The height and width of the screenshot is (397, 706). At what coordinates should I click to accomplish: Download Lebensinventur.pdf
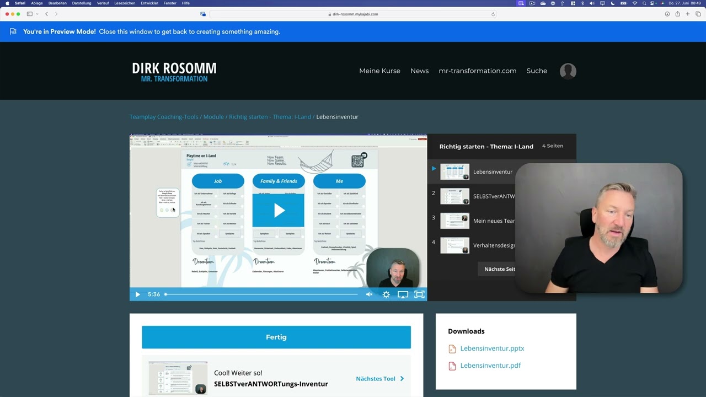[490, 366]
